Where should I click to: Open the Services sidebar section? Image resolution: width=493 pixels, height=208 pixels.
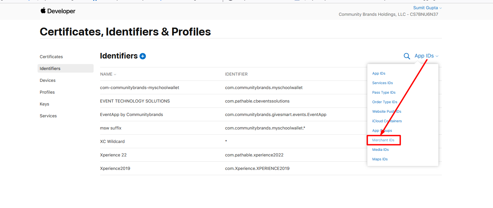(48, 116)
